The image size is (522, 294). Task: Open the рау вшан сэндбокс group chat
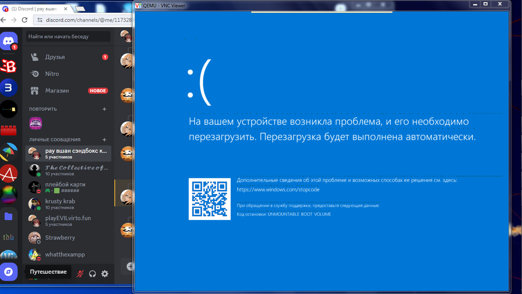[x=68, y=154]
